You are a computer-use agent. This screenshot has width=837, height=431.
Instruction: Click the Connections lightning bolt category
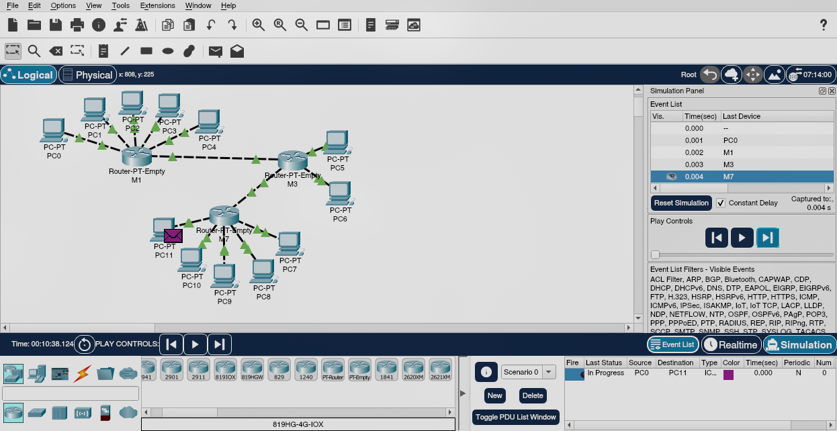(83, 373)
